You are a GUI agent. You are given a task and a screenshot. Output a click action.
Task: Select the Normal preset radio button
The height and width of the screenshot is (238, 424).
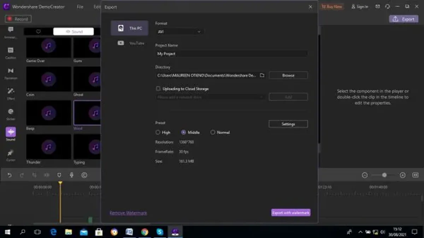(212, 132)
